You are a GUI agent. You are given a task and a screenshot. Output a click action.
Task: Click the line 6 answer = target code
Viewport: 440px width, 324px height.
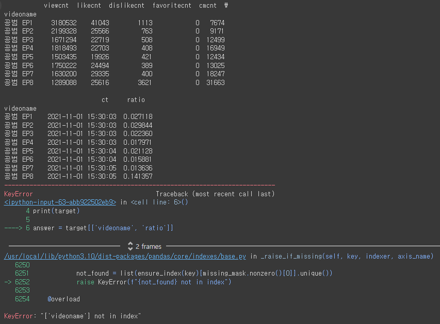pyautogui.click(x=103, y=228)
